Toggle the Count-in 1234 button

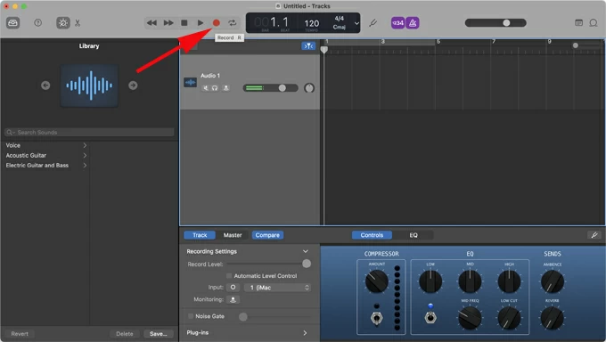[x=397, y=23]
